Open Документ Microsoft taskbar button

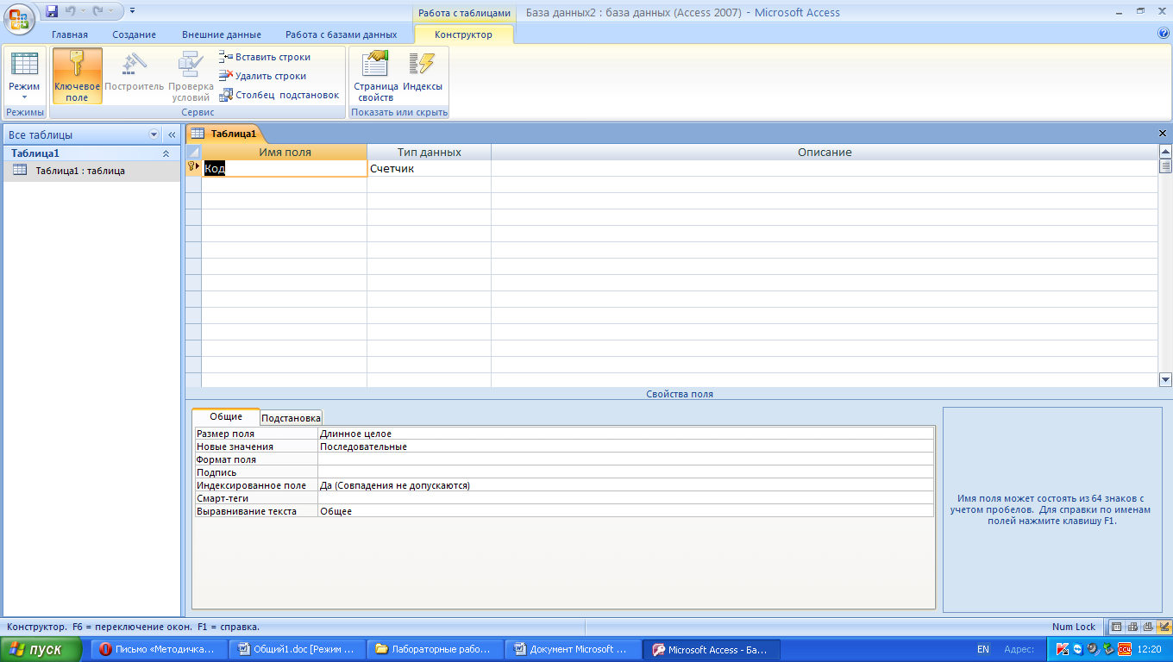[x=574, y=649]
